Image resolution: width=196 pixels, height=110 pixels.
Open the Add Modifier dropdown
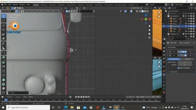[x=181, y=47]
